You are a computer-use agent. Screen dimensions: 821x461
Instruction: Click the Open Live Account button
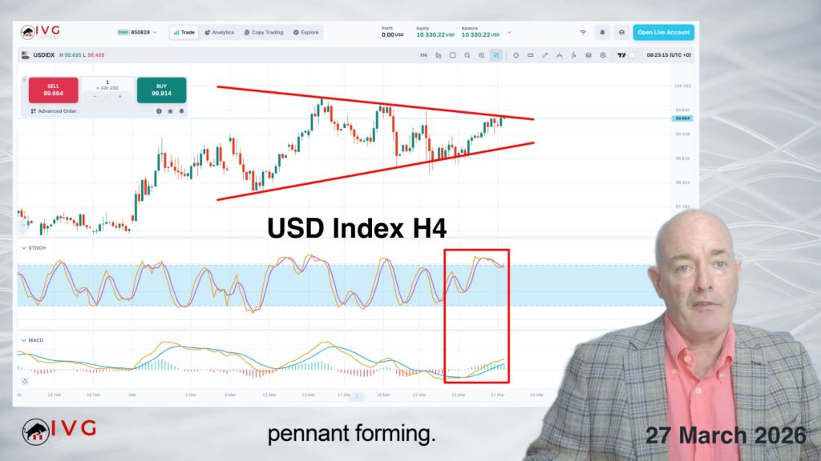(x=663, y=33)
